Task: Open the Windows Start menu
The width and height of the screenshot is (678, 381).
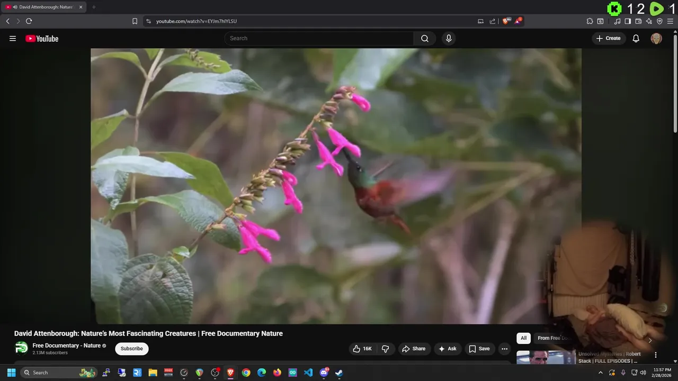Action: pos(11,373)
